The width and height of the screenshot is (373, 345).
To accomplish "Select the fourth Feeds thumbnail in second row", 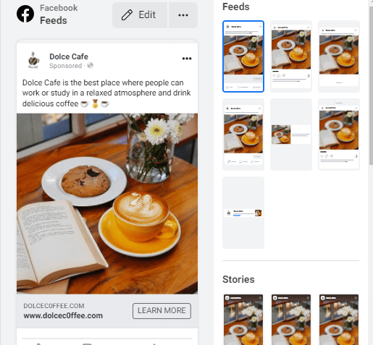I will coord(243,135).
